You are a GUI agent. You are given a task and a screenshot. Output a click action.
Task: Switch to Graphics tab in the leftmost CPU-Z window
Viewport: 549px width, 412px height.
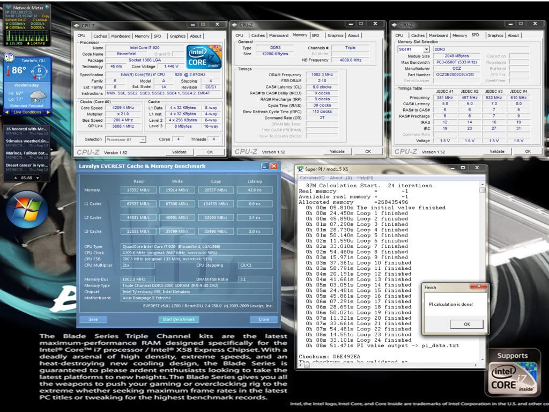pos(177,36)
